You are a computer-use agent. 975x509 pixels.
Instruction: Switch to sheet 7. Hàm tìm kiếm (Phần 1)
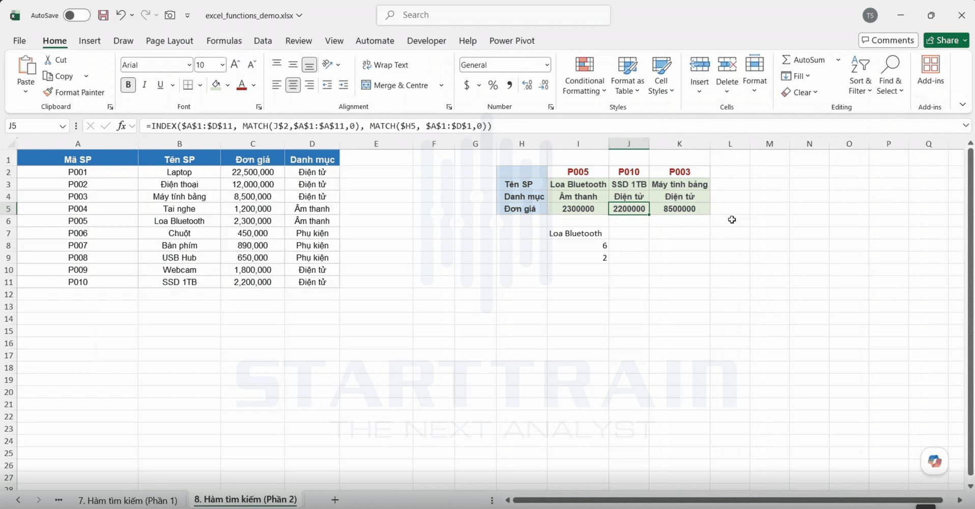pos(128,500)
